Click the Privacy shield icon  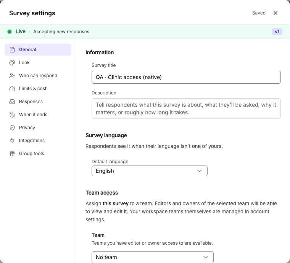pos(12,128)
